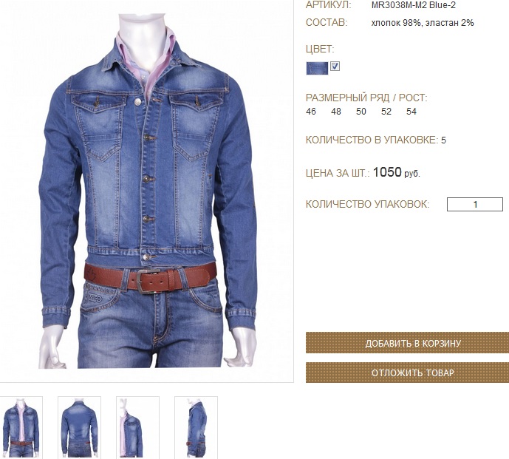This screenshot has width=509, height=459.
Task: Focus the КОЛИЧЕСТВО УПАКОВОК quantity field
Action: pyautogui.click(x=475, y=204)
